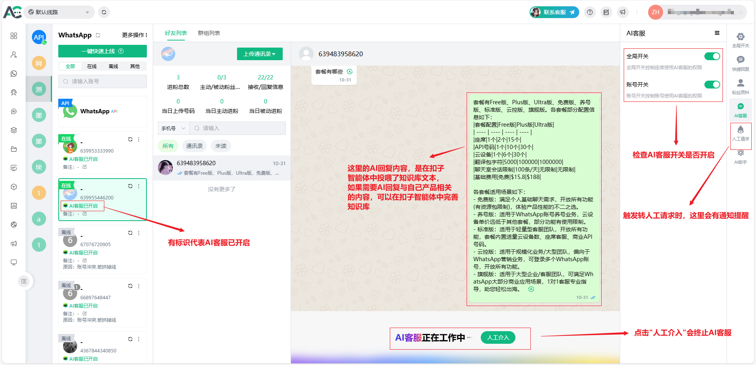
Task: Click the AI客服 panel hamburger menu icon
Action: [717, 33]
